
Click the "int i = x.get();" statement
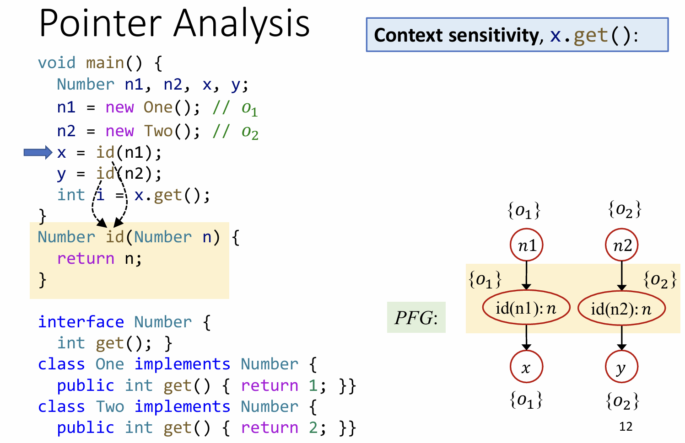[x=133, y=195]
